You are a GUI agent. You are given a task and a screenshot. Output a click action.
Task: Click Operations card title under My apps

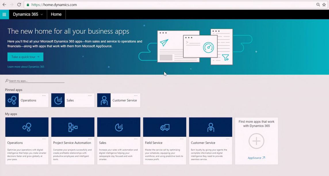point(15,143)
